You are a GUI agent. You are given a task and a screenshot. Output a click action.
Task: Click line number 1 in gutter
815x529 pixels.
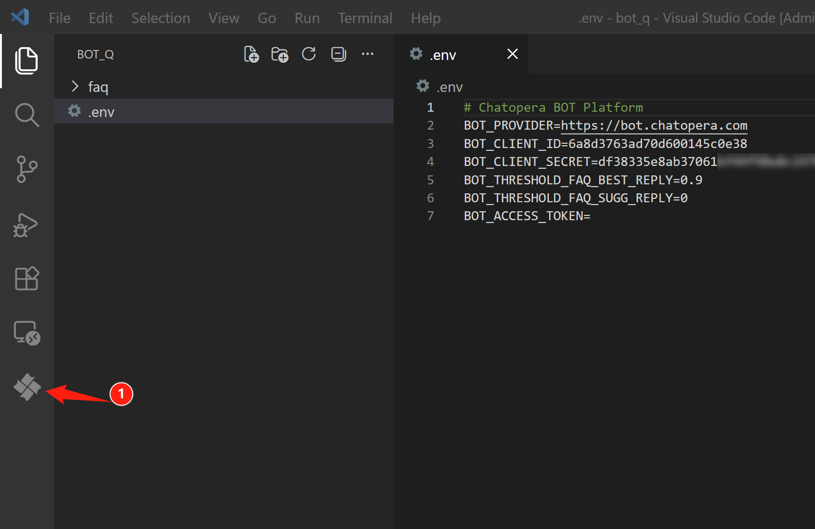tap(430, 107)
